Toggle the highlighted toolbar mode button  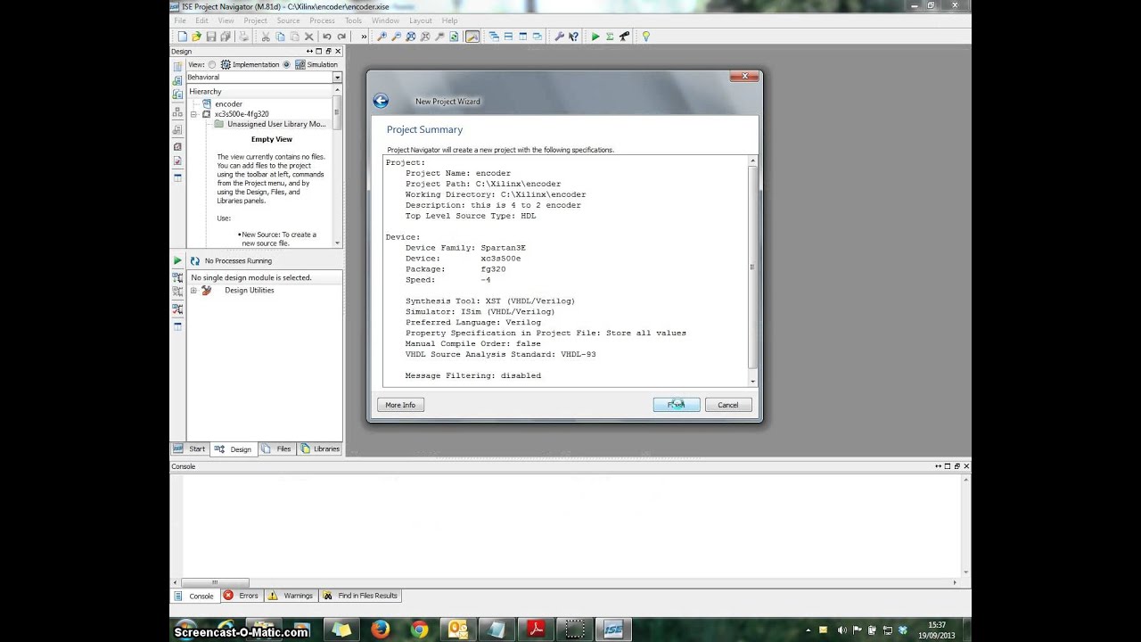(472, 37)
